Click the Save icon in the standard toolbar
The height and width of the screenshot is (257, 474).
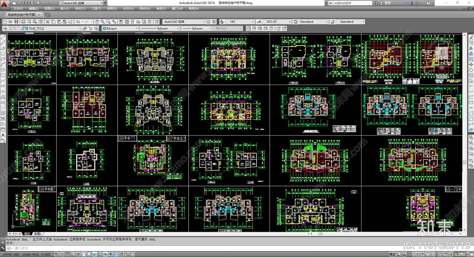(x=16, y=22)
